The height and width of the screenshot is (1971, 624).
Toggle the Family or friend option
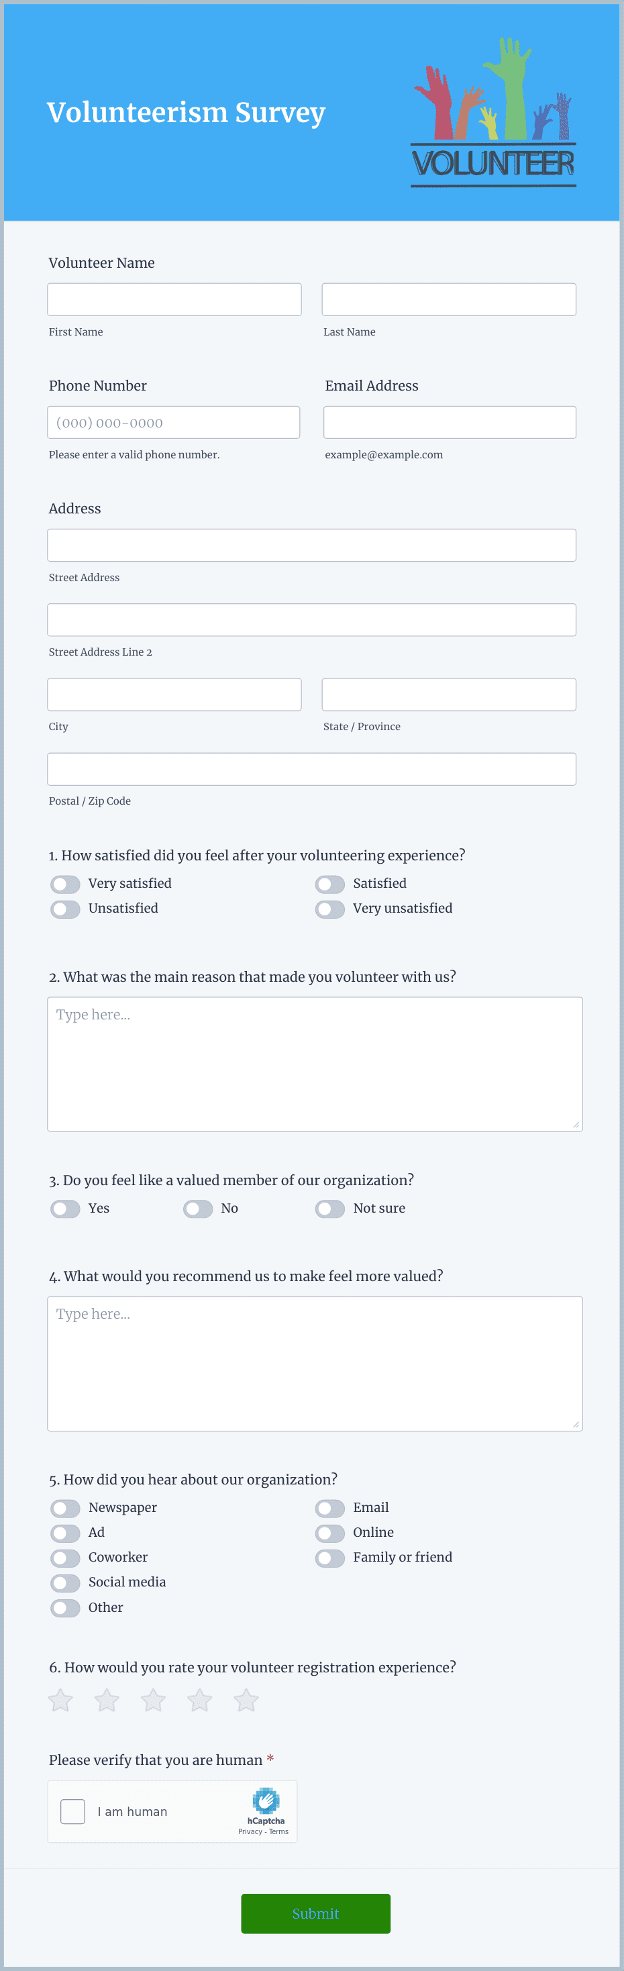coord(329,1558)
